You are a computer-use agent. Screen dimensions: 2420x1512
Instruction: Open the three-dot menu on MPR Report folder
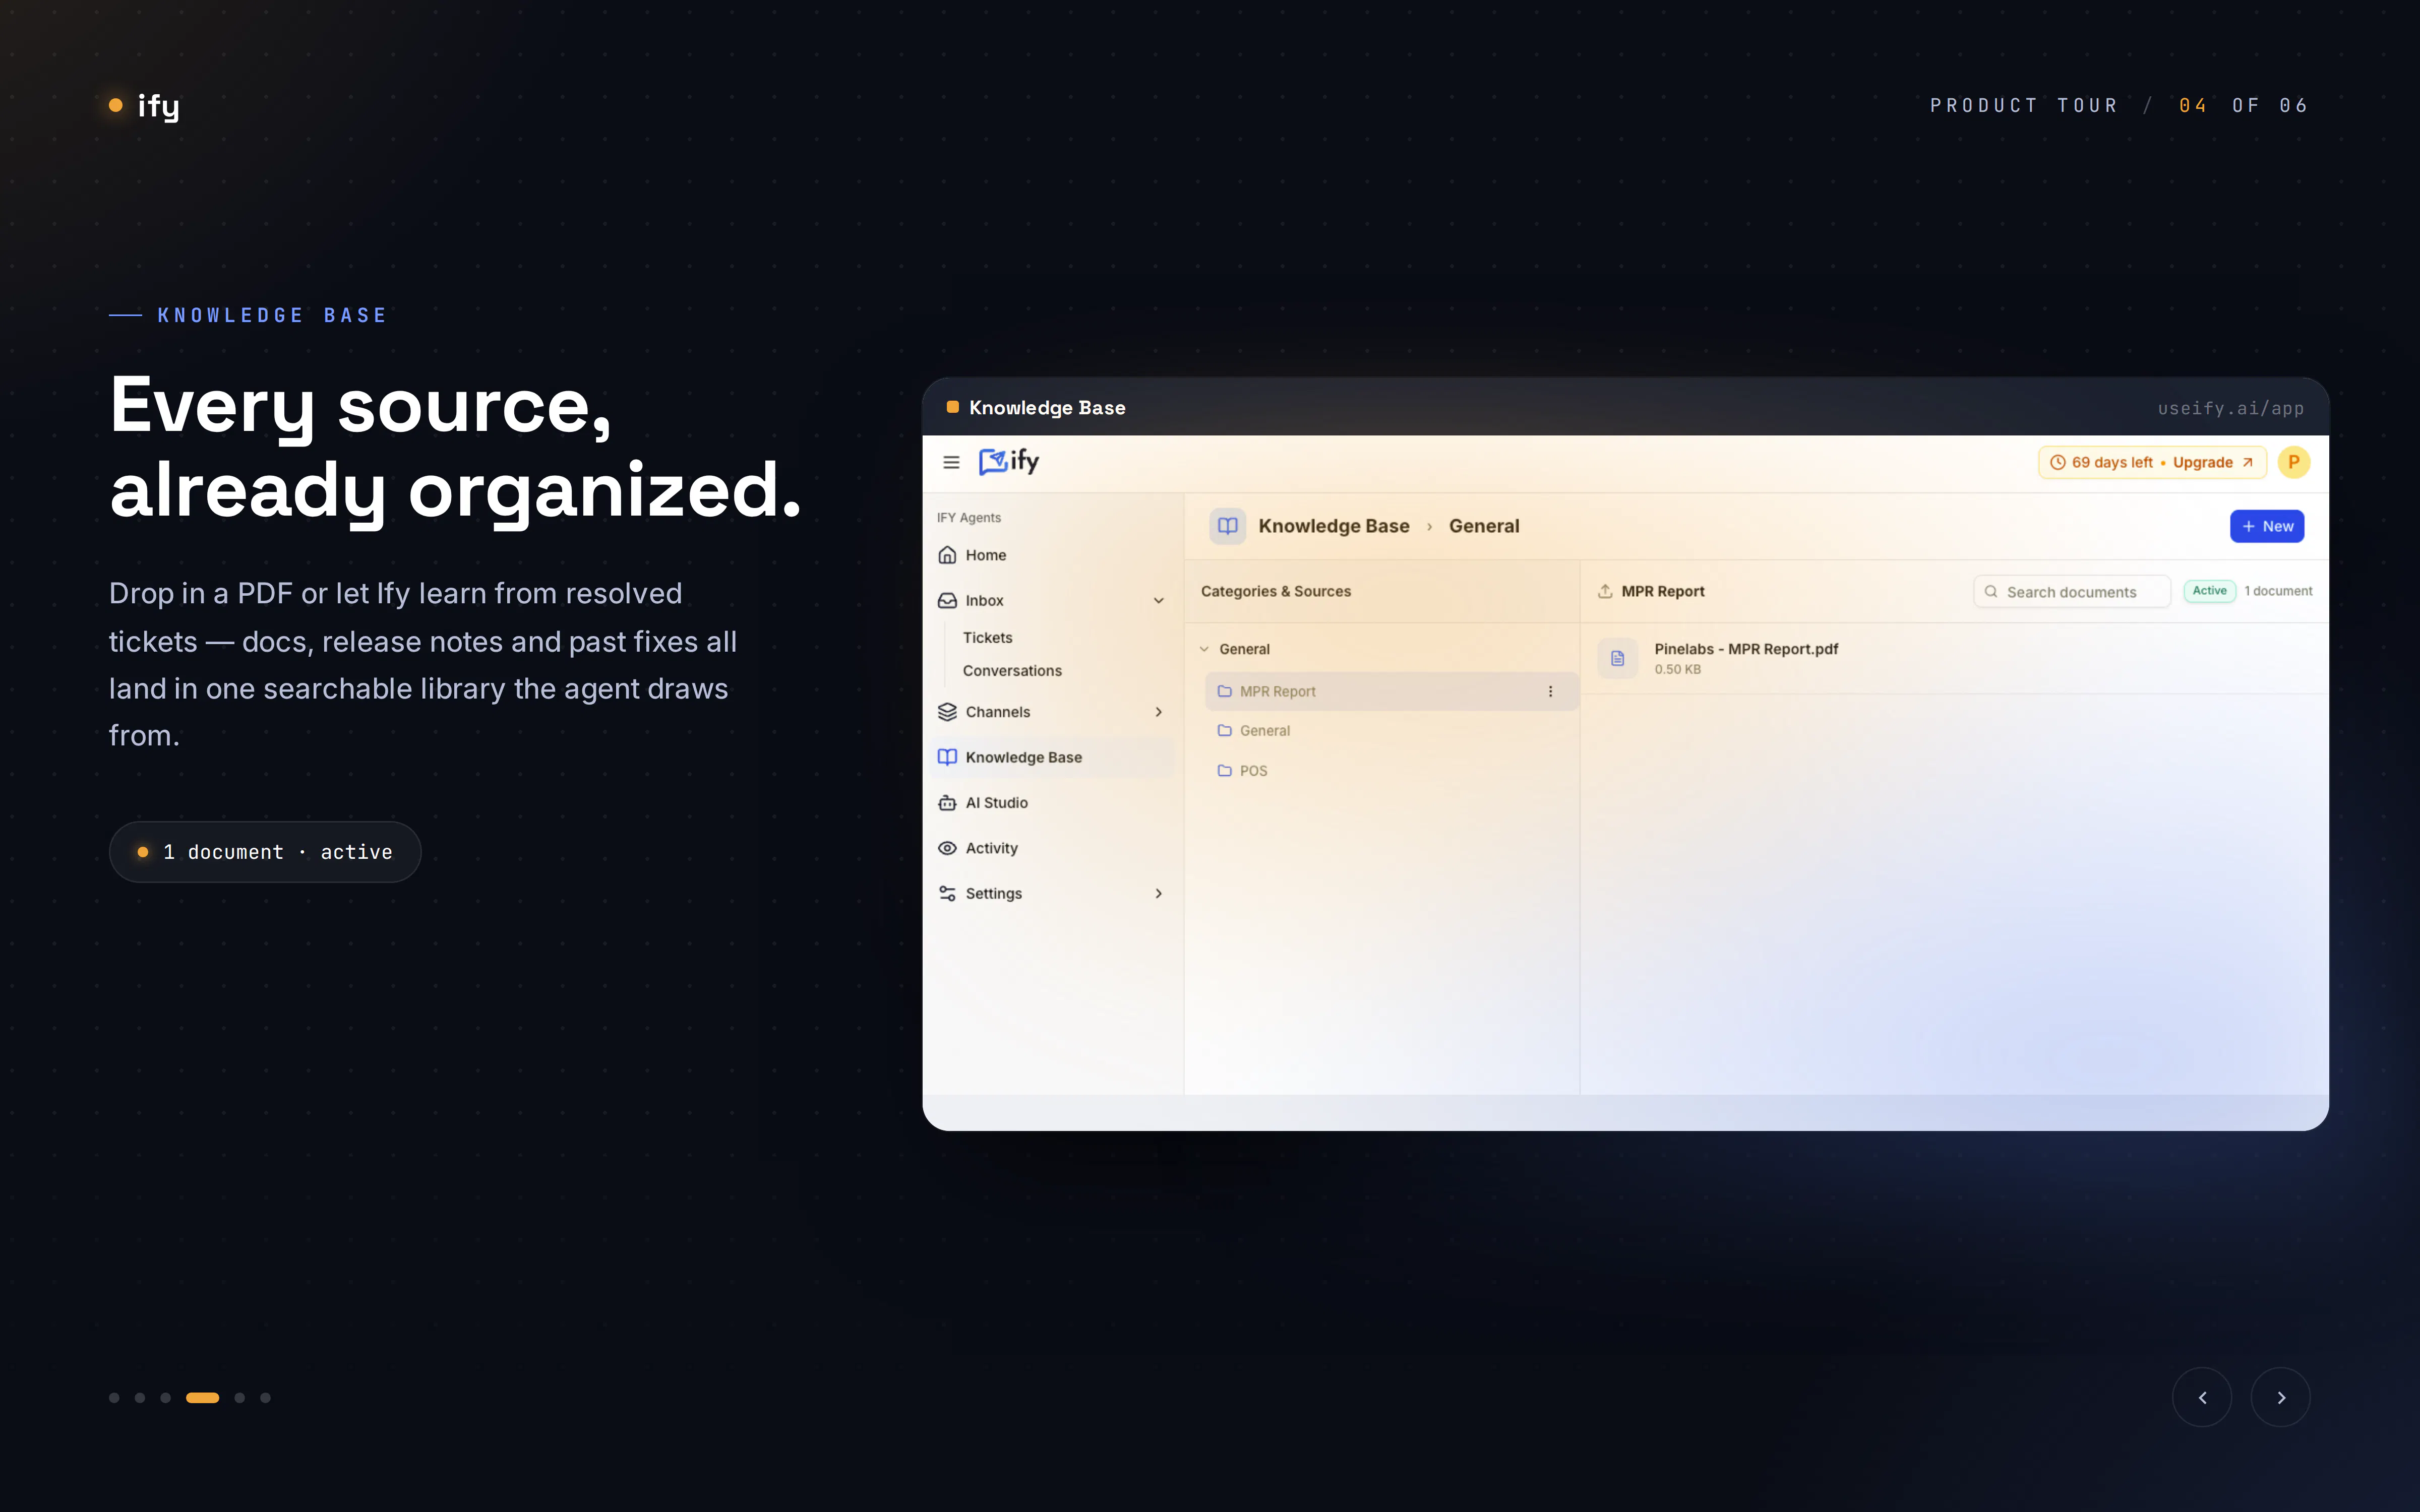click(x=1550, y=691)
